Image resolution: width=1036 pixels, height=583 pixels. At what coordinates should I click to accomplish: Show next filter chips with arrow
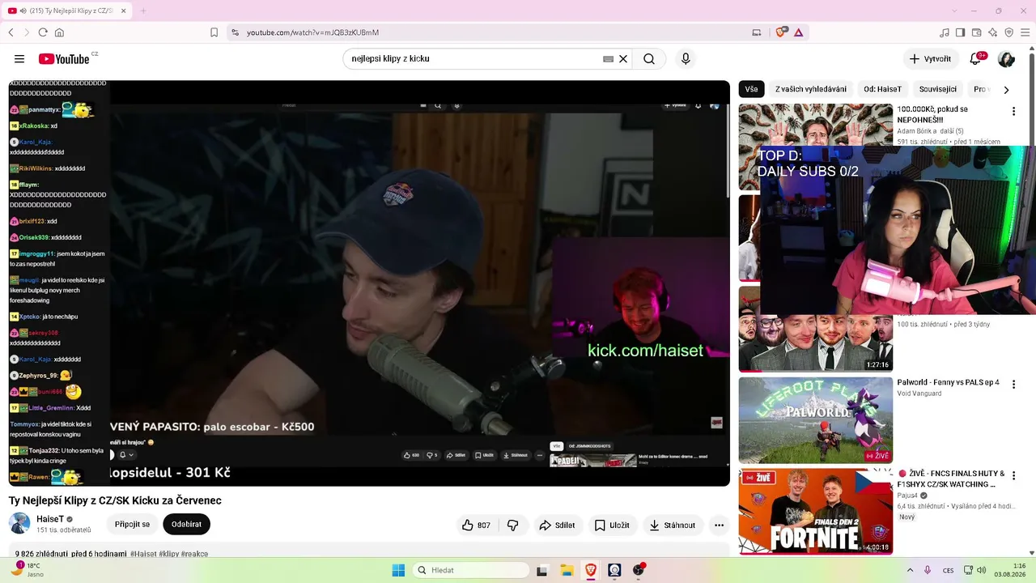[x=1006, y=90]
